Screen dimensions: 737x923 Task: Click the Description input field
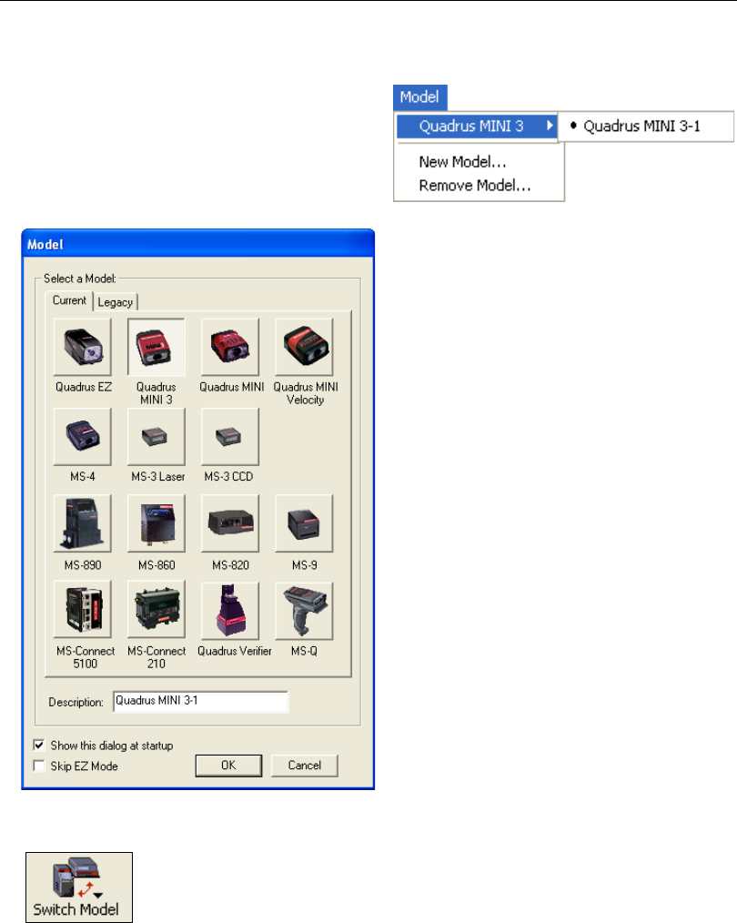(x=200, y=701)
